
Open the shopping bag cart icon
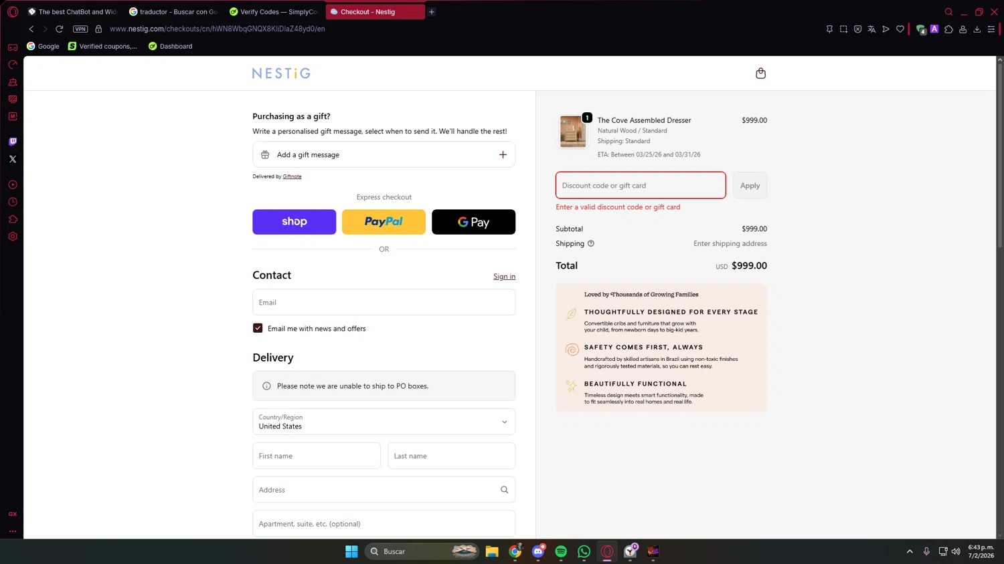[x=760, y=74]
